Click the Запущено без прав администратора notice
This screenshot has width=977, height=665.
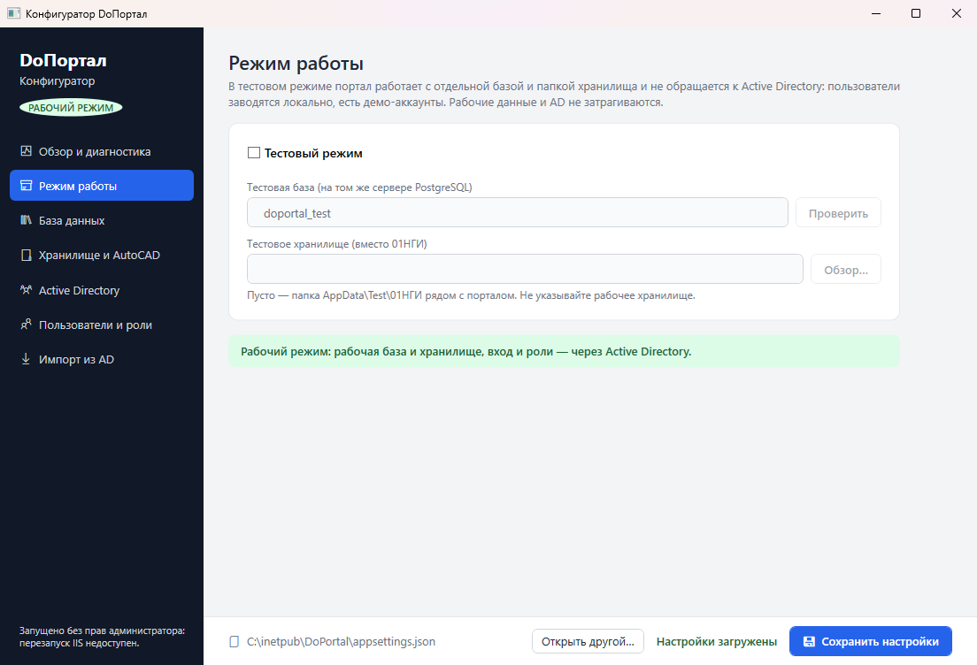point(102,637)
